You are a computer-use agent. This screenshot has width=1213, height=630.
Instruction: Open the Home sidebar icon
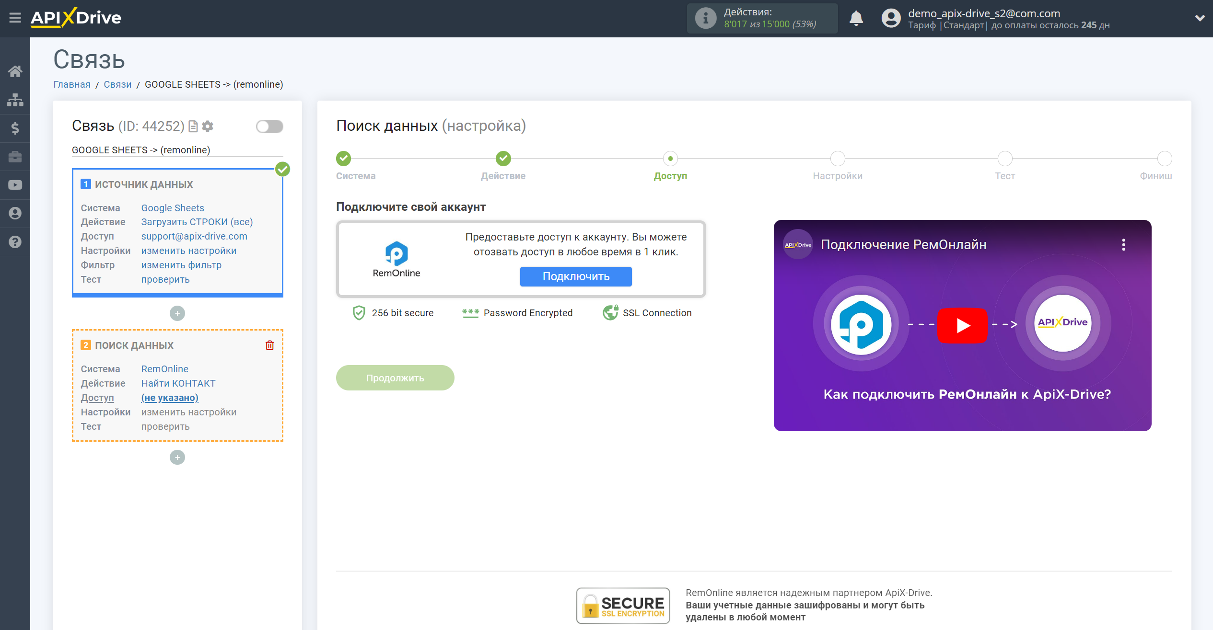(x=15, y=71)
